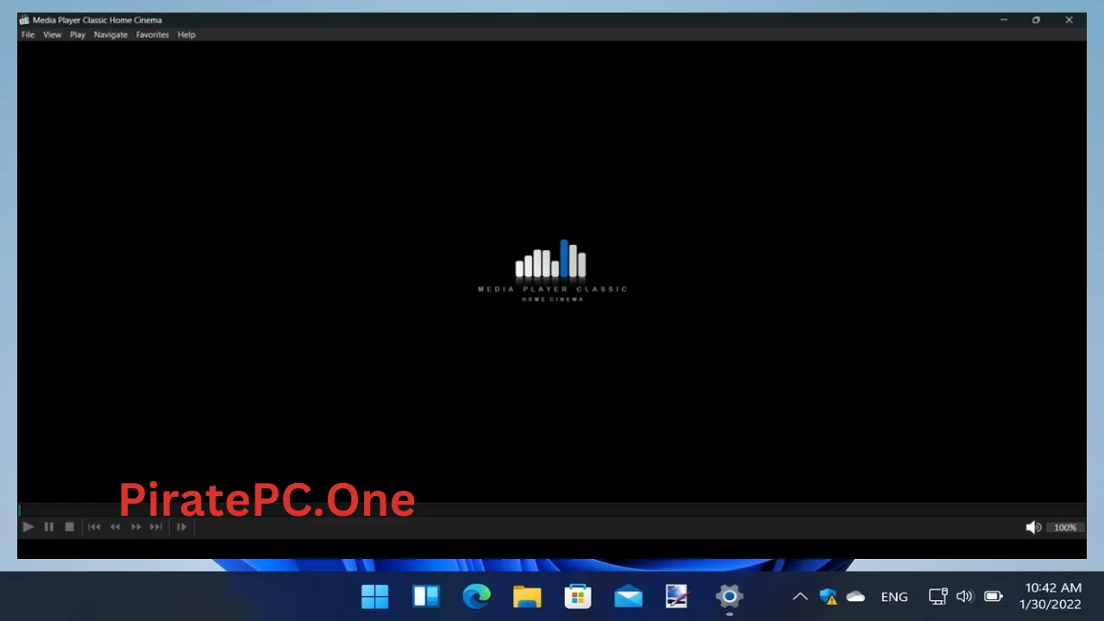Restore down the Media Player Classic window
1104x621 pixels.
(1036, 20)
